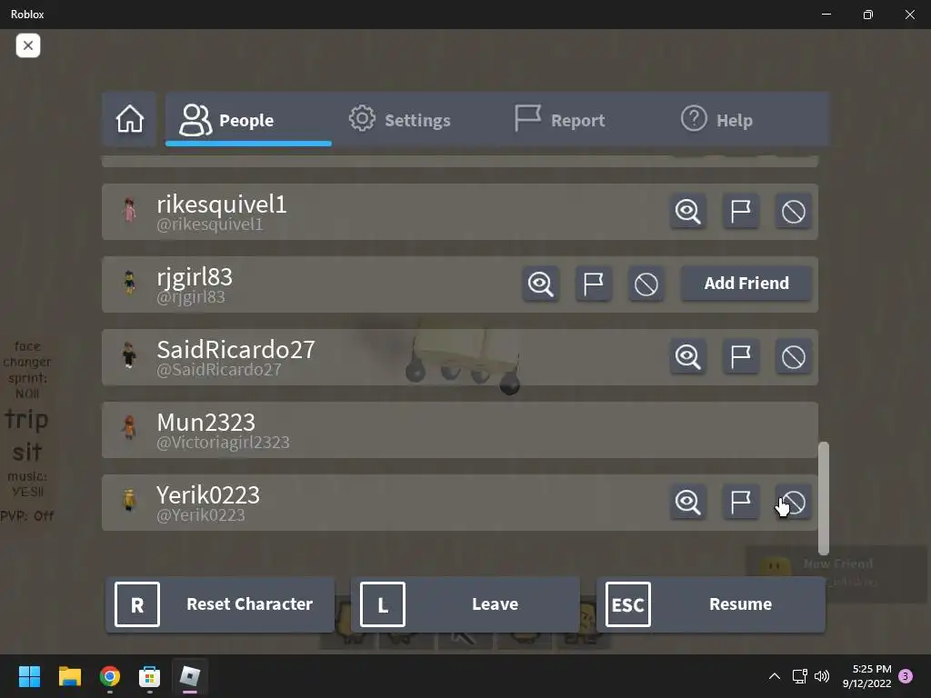Resume the game
Viewport: 931px width, 698px height.
(x=711, y=604)
